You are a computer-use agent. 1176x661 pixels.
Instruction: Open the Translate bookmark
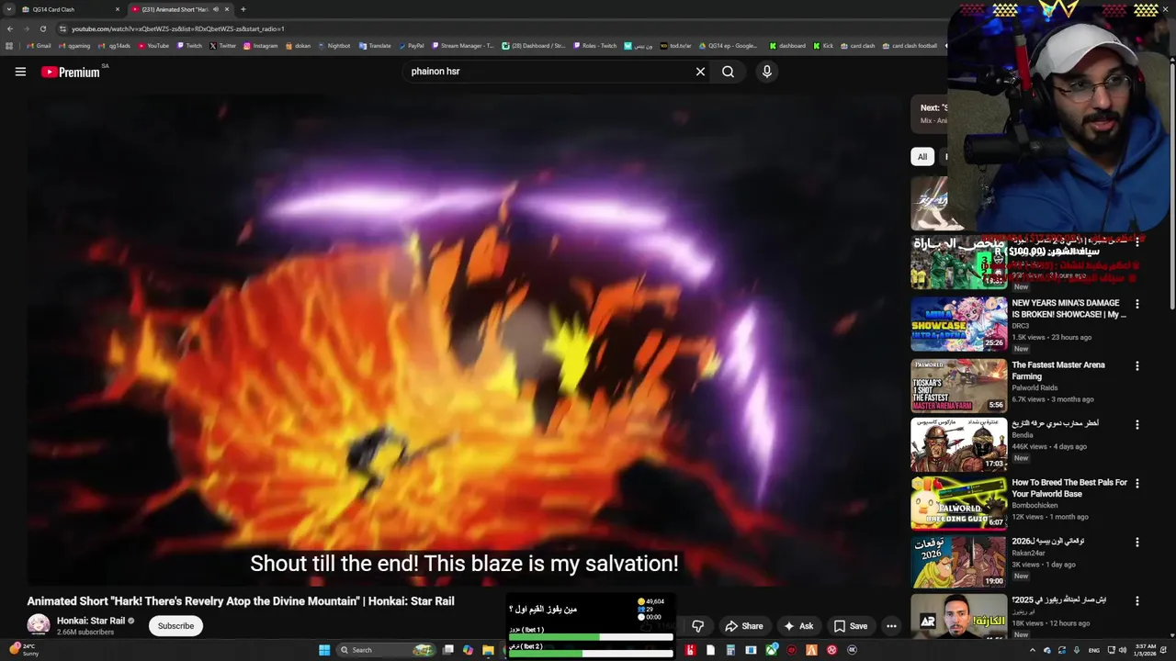point(375,46)
